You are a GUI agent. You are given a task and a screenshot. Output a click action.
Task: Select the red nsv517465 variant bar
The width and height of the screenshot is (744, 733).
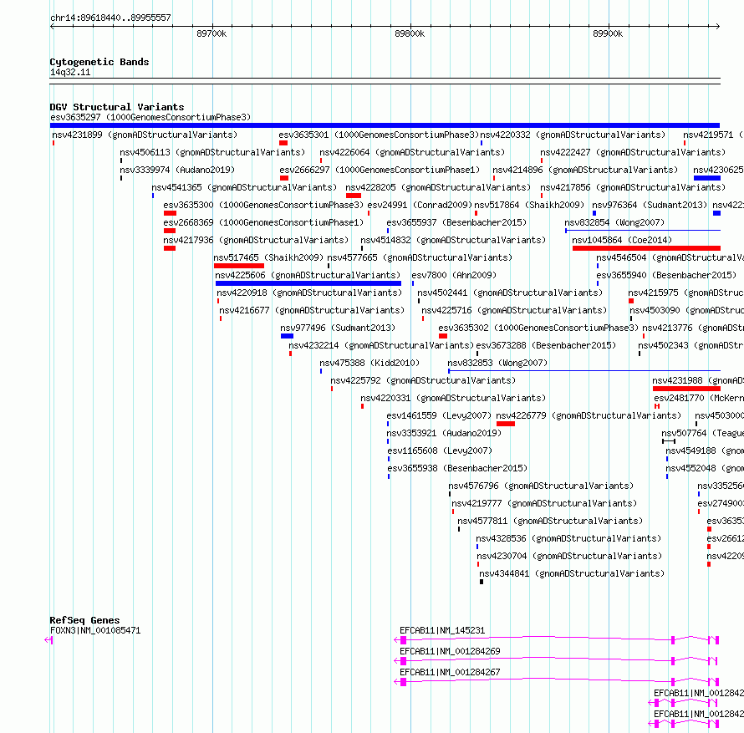[239, 266]
